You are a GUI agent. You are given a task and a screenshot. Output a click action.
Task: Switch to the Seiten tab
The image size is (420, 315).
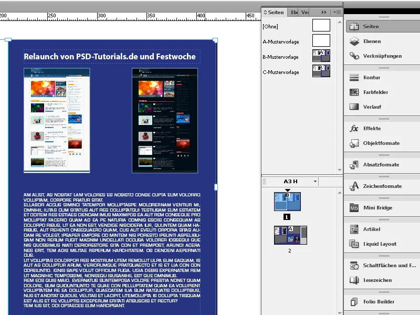click(274, 12)
